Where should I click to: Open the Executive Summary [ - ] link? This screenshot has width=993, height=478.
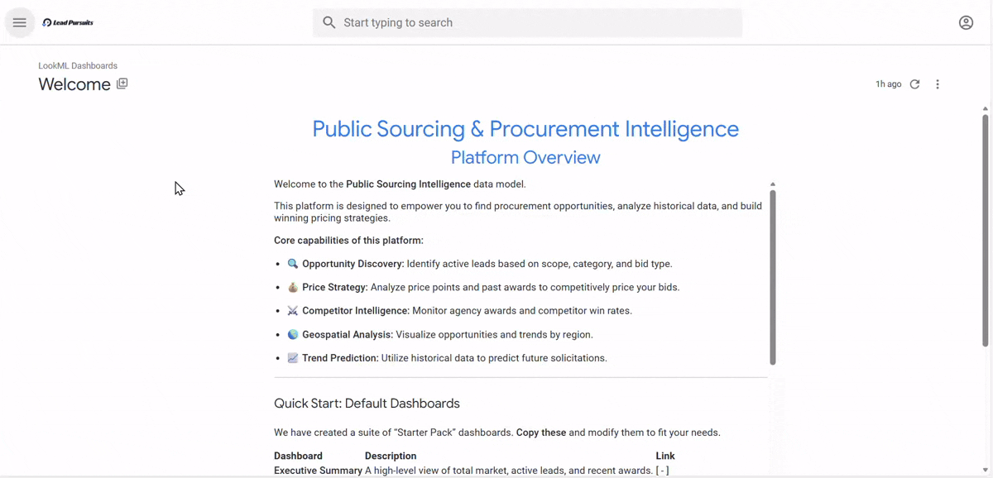coord(662,471)
